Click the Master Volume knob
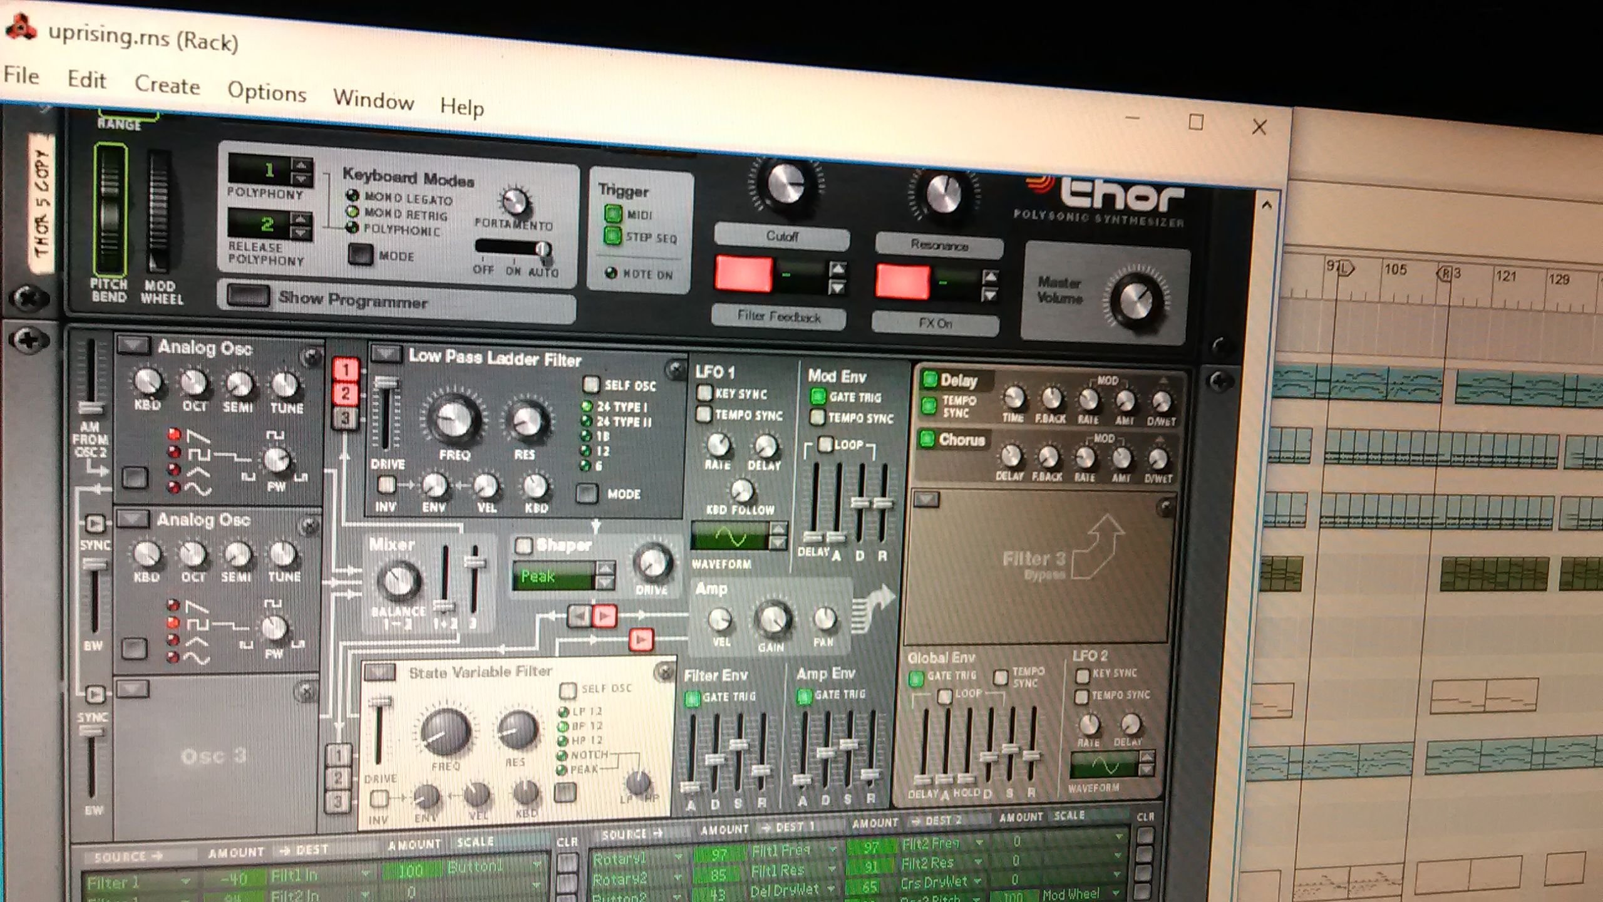The width and height of the screenshot is (1603, 902). tap(1137, 300)
